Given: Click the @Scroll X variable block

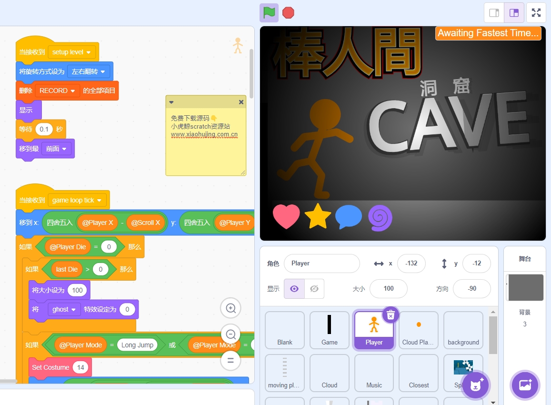Looking at the screenshot, I should (x=145, y=223).
